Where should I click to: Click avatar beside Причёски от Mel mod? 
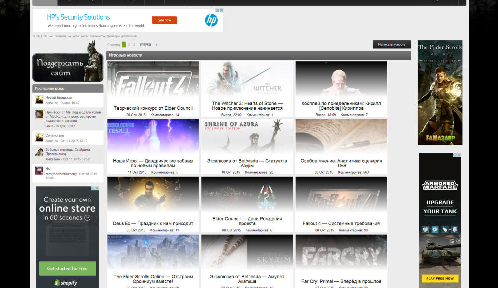click(39, 114)
